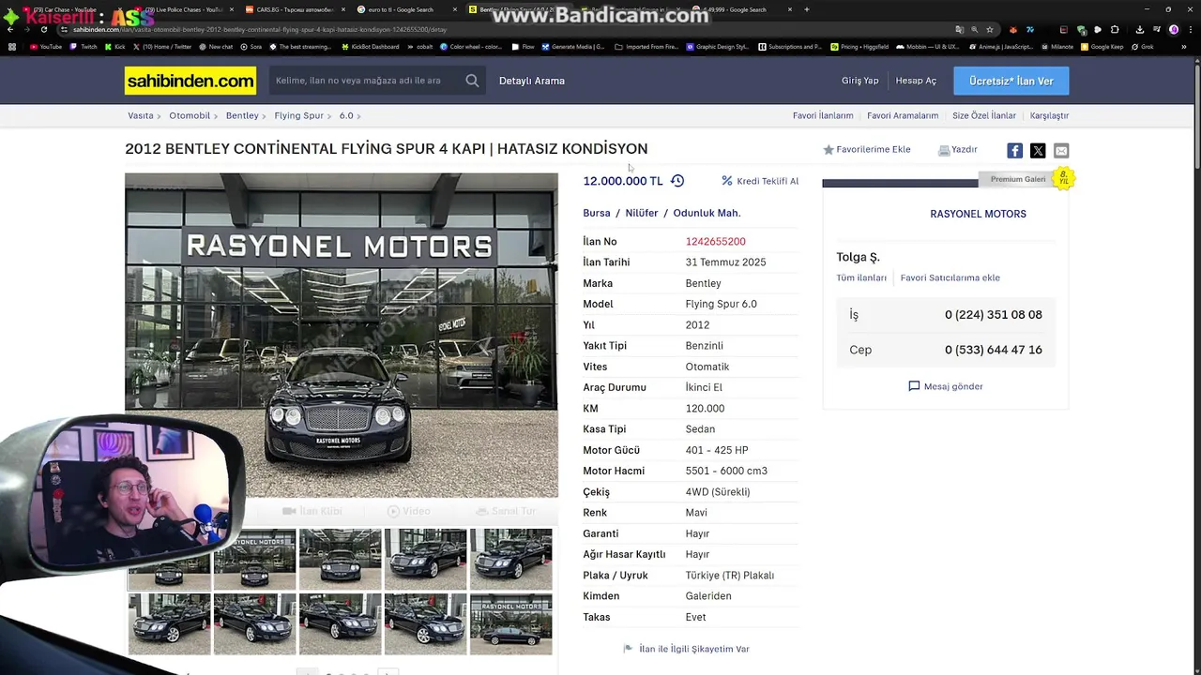This screenshot has width=1201, height=675.
Task: Open YouTube bookmark
Action: [x=45, y=47]
